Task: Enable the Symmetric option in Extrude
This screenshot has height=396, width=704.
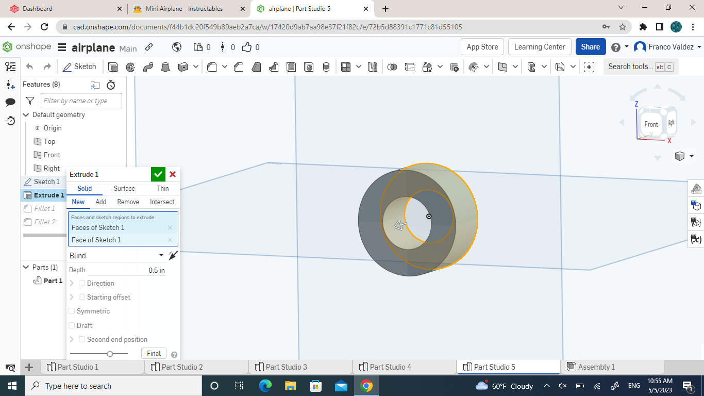Action: click(x=72, y=311)
